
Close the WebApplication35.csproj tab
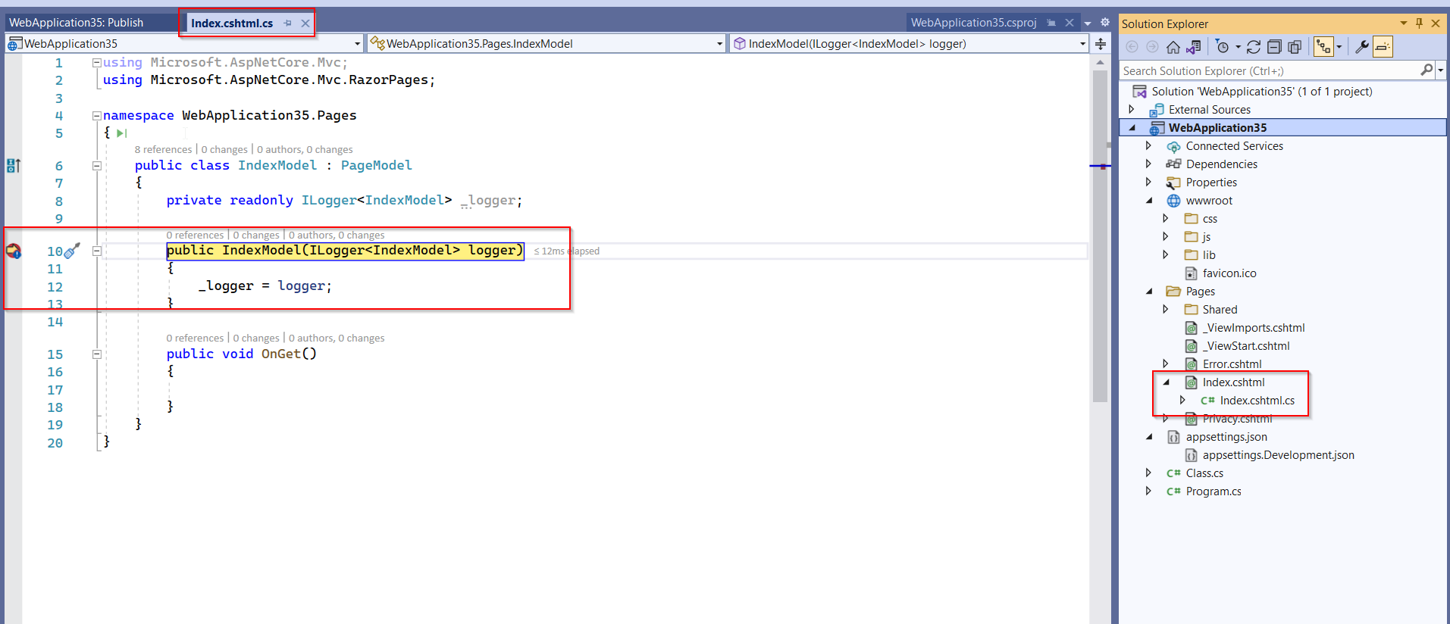(x=1069, y=23)
